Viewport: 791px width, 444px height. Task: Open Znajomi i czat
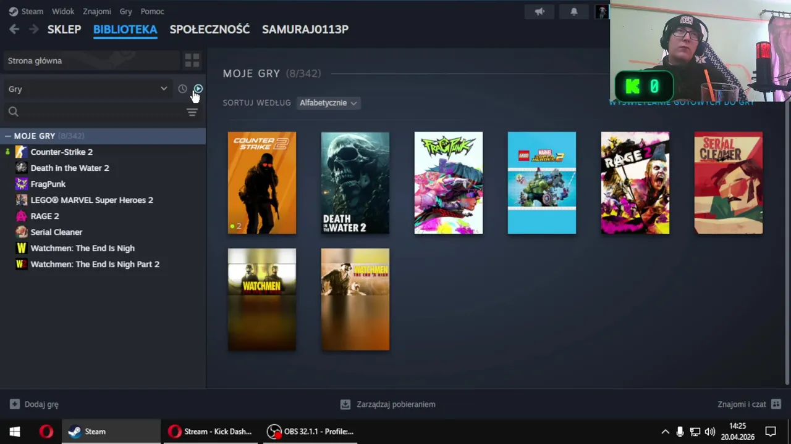[x=749, y=405]
